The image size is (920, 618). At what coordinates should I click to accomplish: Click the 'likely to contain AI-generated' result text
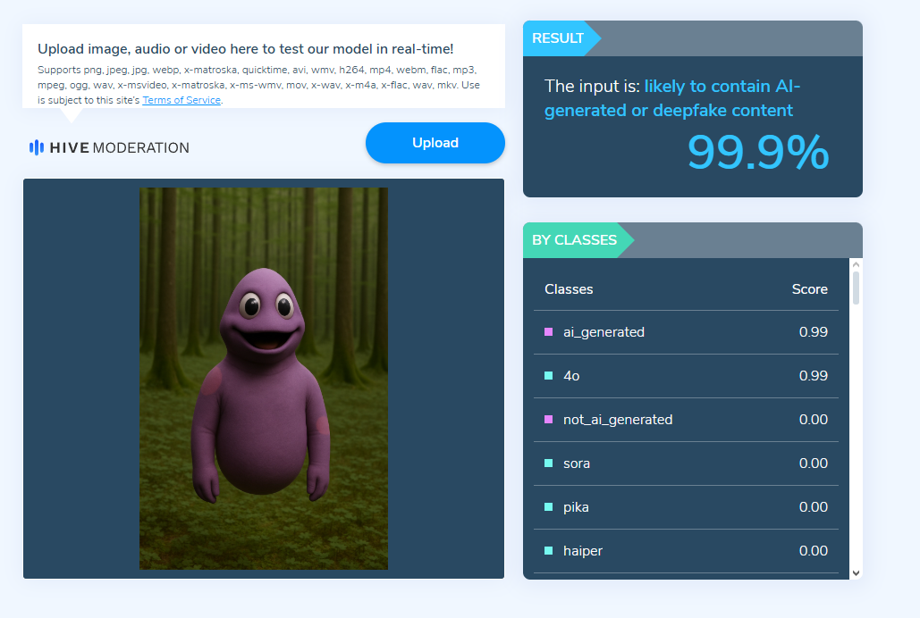click(x=672, y=98)
